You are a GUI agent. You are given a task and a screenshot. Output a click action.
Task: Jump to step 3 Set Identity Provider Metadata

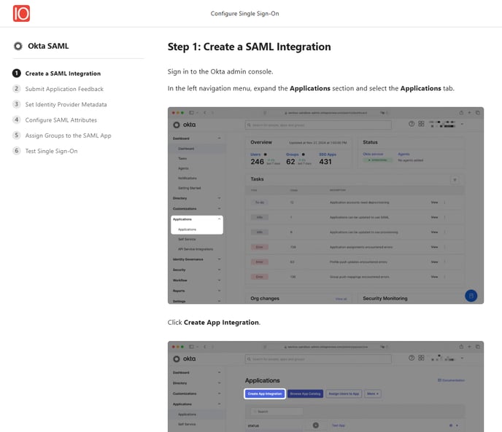(x=60, y=105)
